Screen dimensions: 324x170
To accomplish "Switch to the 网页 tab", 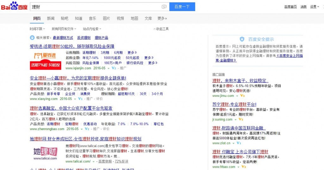I will point(37,18).
